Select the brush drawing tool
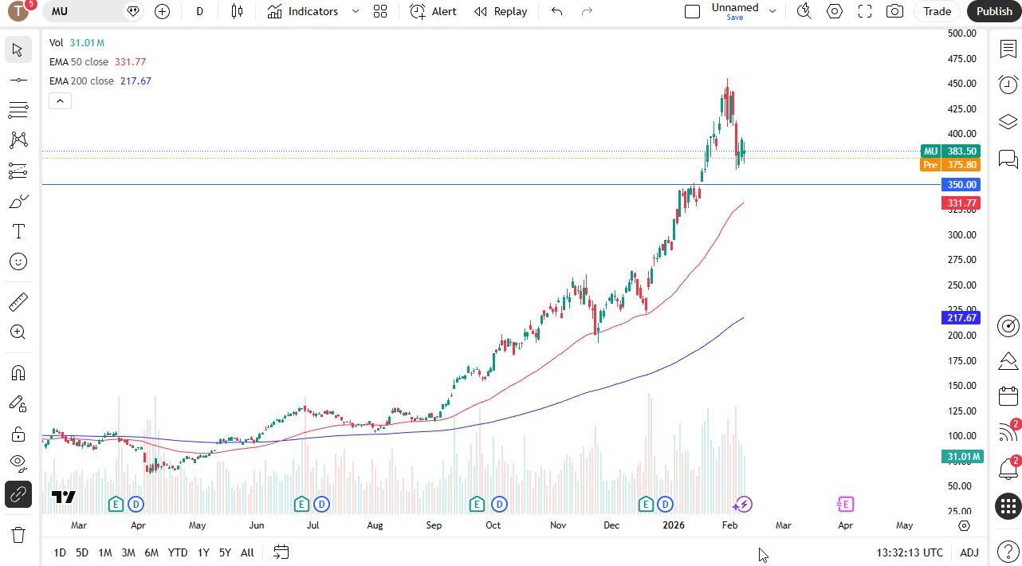Image resolution: width=1022 pixels, height=566 pixels. [18, 201]
